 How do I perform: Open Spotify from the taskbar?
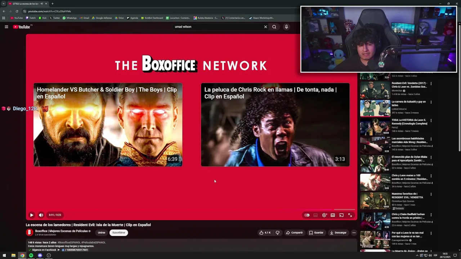pyautogui.click(x=31, y=255)
